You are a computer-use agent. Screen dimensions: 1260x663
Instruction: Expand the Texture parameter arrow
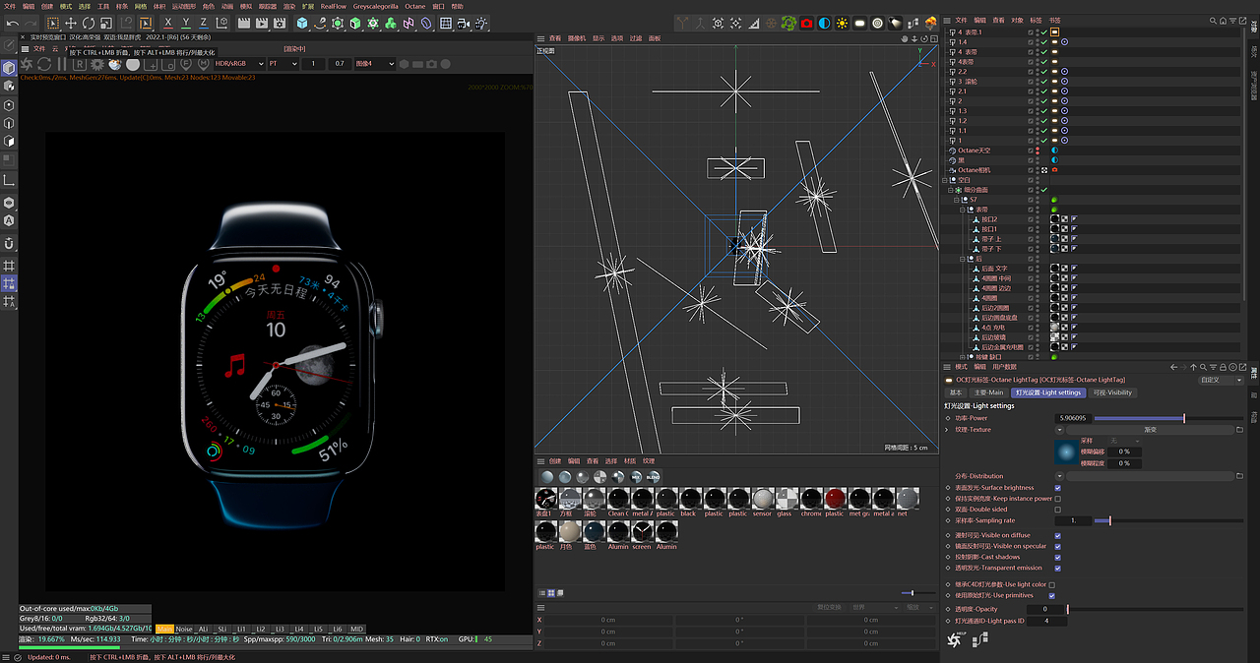pyautogui.click(x=947, y=430)
